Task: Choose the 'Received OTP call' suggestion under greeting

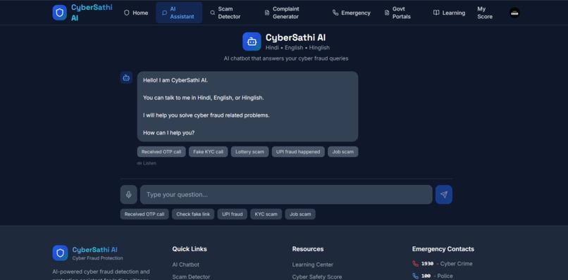Action: click(161, 151)
